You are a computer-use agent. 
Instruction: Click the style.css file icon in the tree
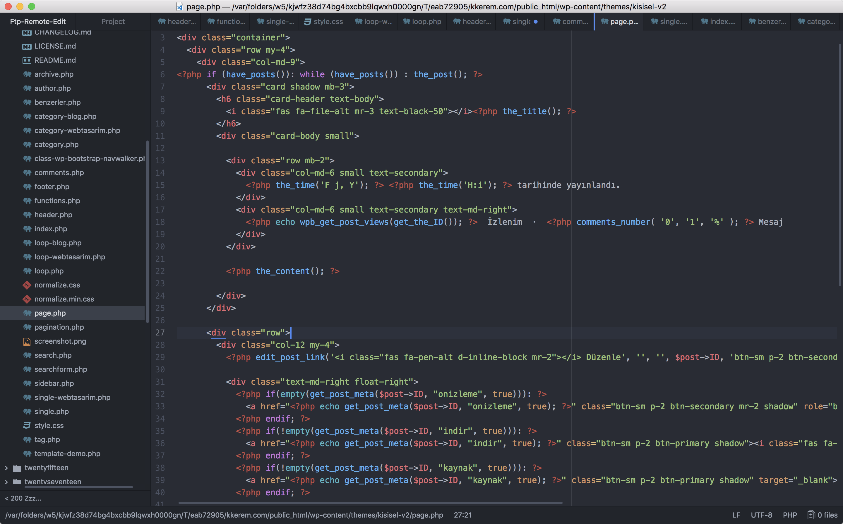click(27, 426)
